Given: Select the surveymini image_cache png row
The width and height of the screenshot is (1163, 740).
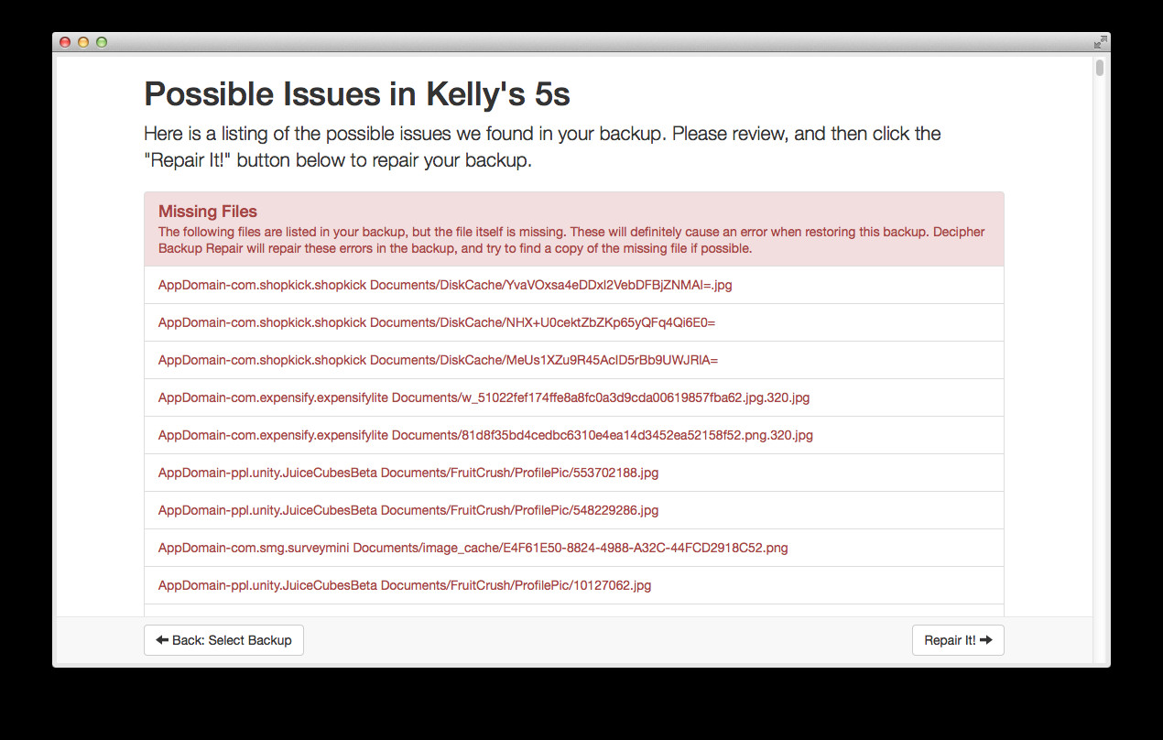Looking at the screenshot, I should tap(574, 548).
